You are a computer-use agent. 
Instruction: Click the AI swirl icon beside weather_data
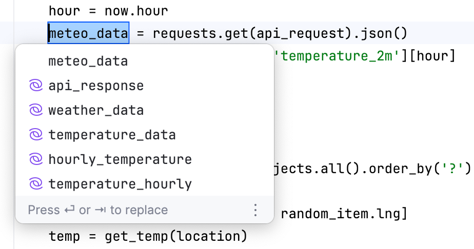click(36, 110)
